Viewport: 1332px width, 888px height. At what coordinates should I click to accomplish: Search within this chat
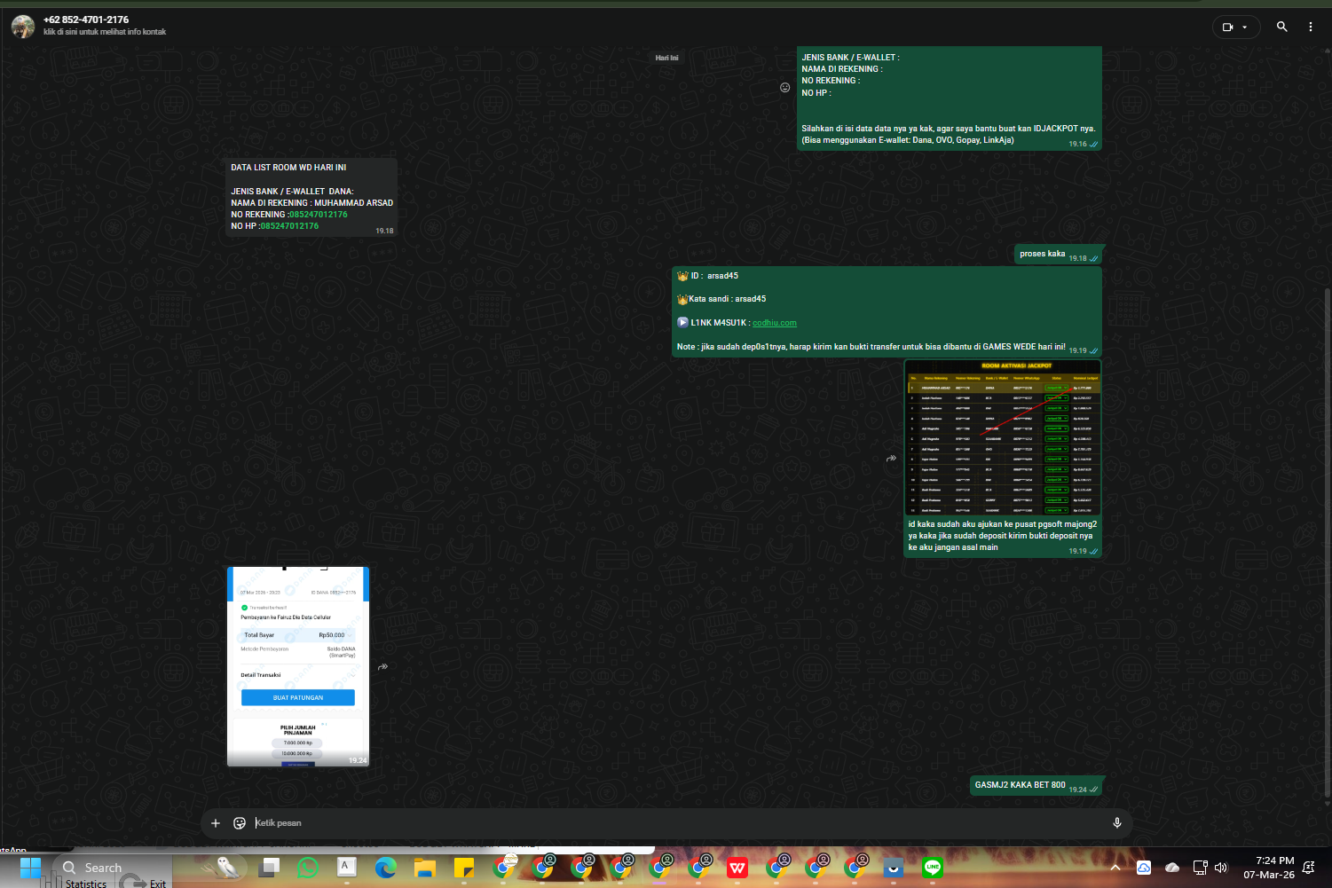1282,27
